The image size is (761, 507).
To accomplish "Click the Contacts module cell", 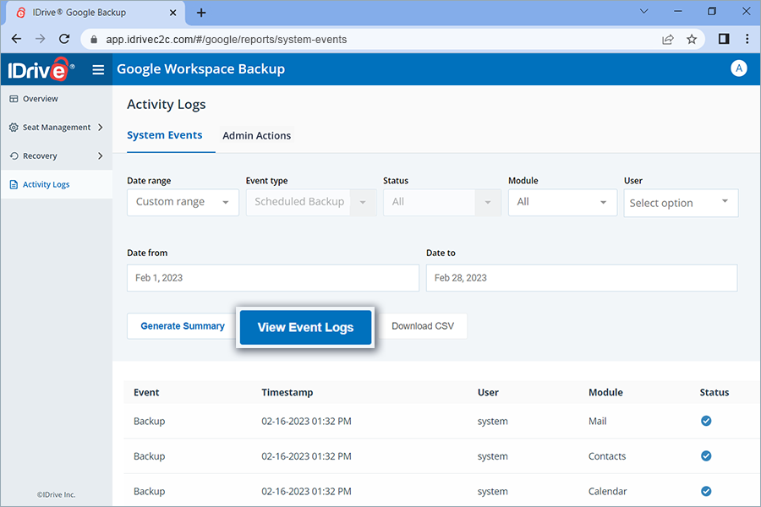I will 607,456.
